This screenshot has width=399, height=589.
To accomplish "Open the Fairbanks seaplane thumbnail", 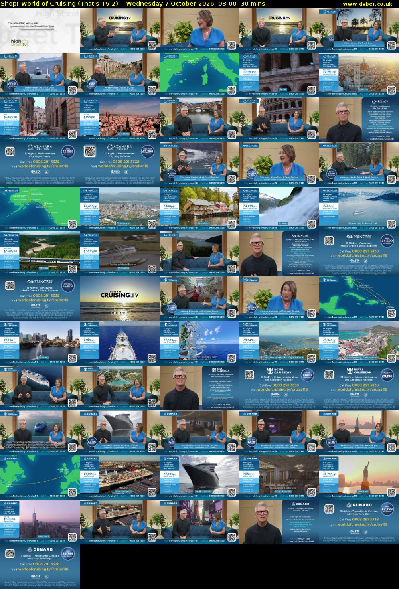I will point(120,254).
